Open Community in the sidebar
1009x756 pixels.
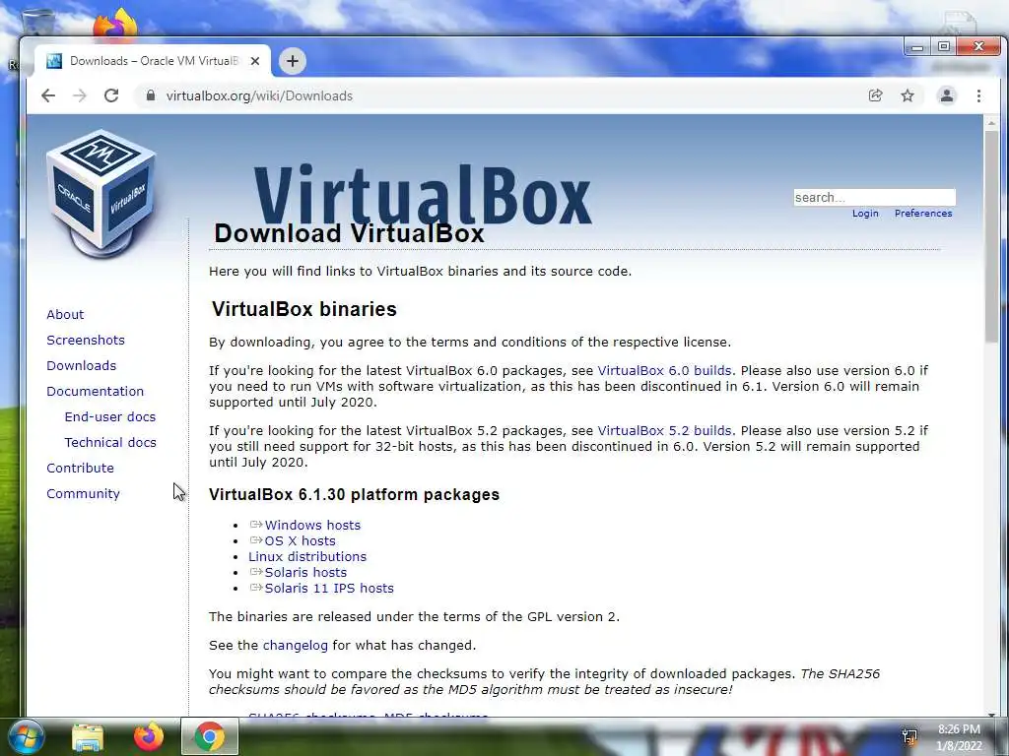tap(83, 494)
